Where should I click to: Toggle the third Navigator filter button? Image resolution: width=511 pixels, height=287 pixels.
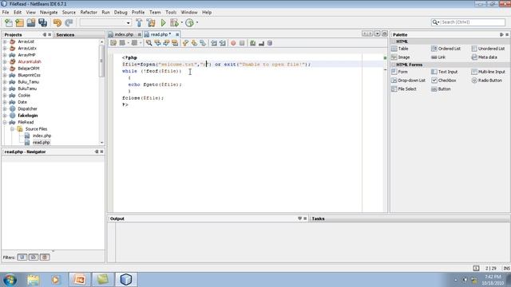pos(45,257)
